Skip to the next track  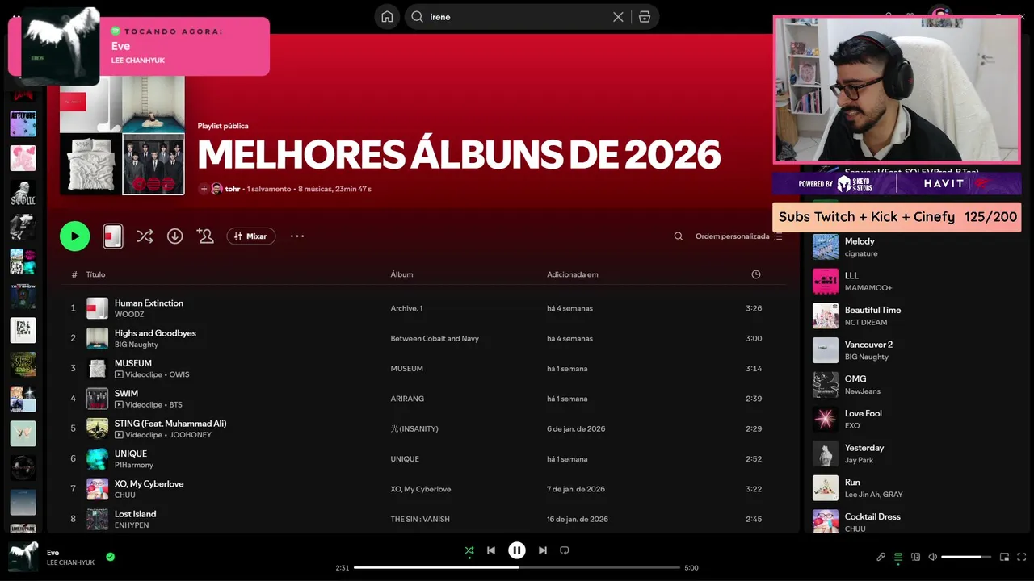point(543,550)
